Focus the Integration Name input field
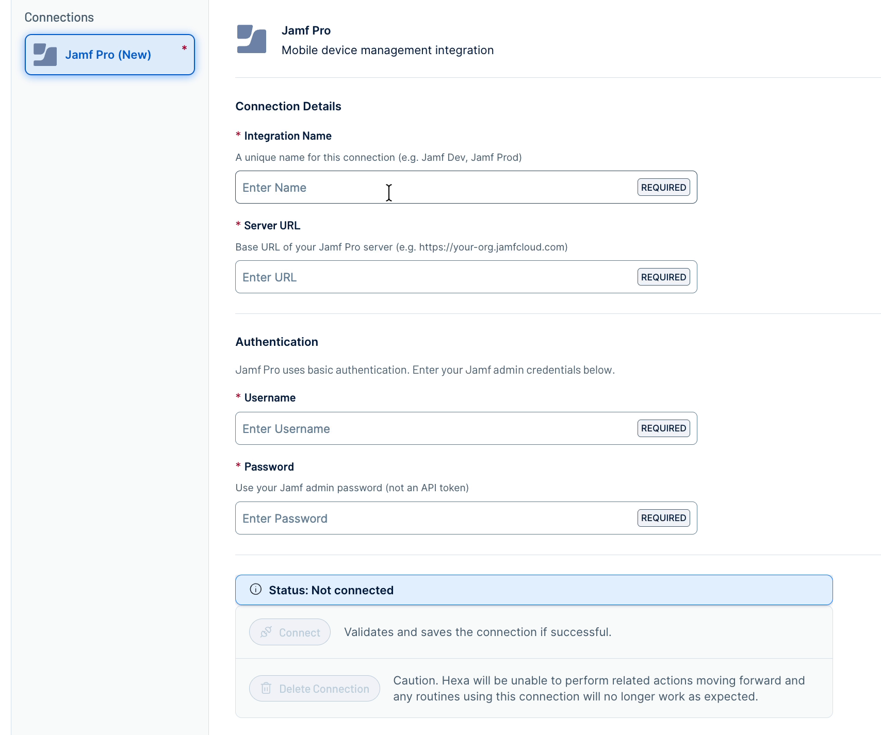 coord(466,187)
